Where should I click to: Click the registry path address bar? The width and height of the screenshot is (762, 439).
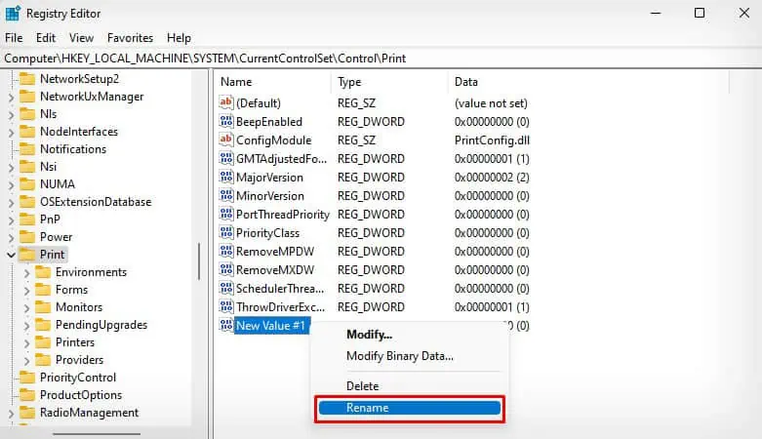[381, 59]
